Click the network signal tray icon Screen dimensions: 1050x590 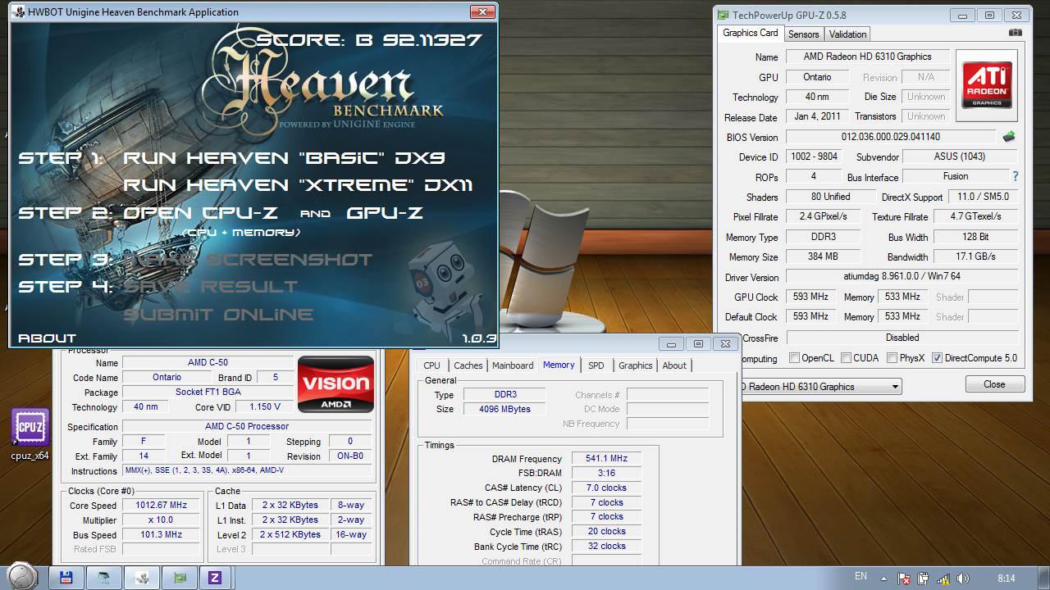tap(942, 578)
